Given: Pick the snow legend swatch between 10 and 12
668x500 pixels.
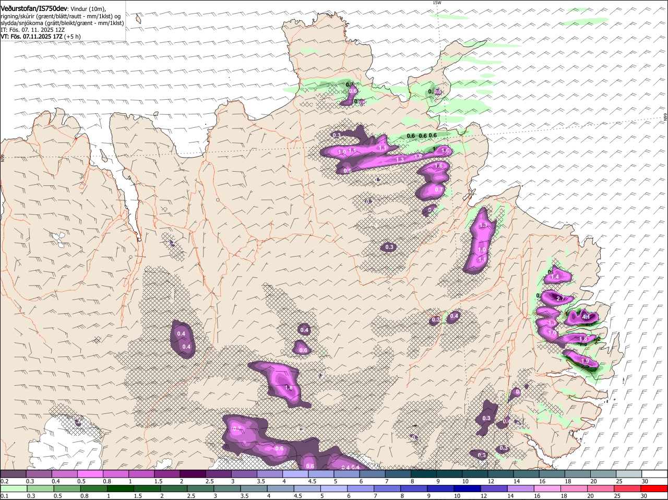Looking at the screenshot, I should pos(475,474).
